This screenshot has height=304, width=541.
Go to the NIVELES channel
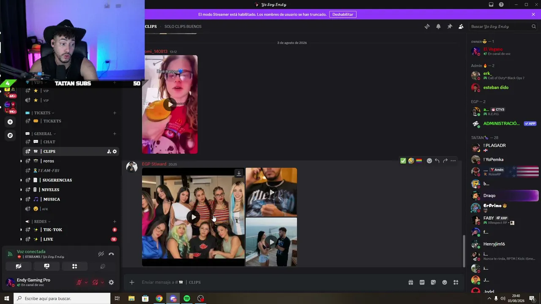71,190
